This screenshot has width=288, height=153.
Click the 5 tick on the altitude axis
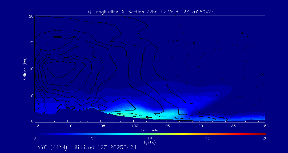(32, 96)
